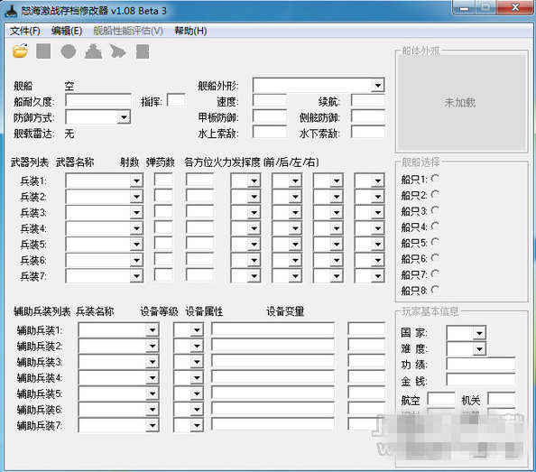Click the 船耐久度 input field
This screenshot has width=536, height=472.
coord(98,101)
